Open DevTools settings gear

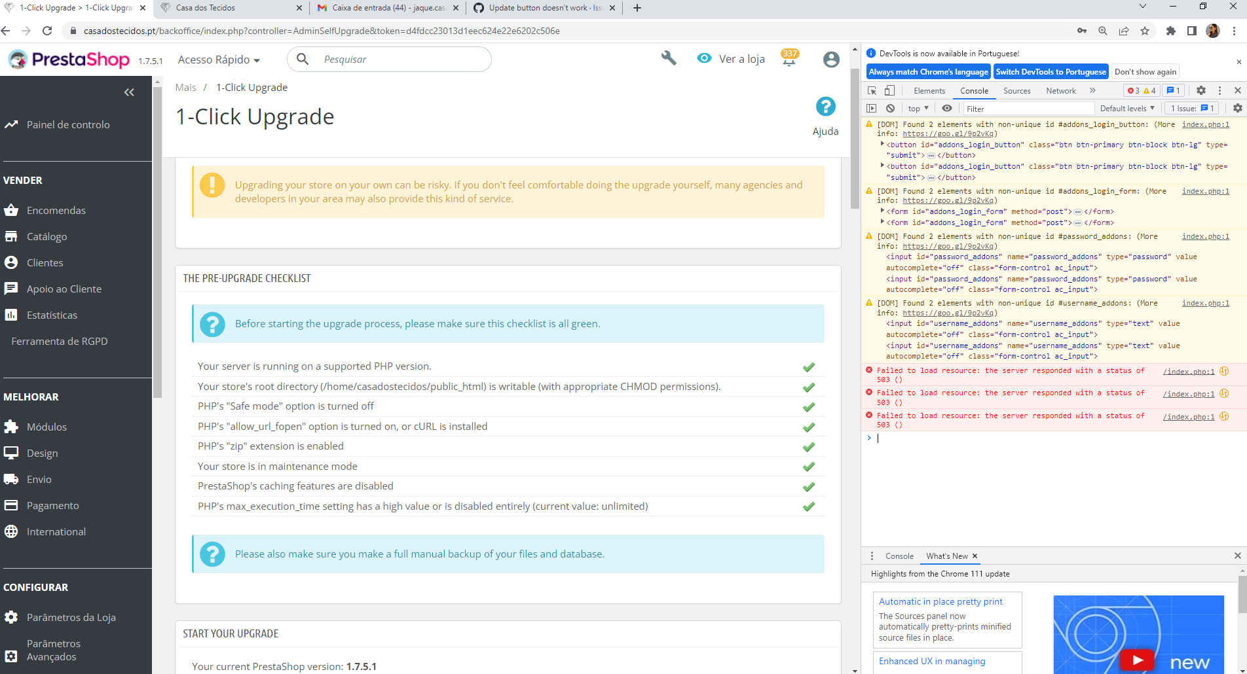(1200, 91)
